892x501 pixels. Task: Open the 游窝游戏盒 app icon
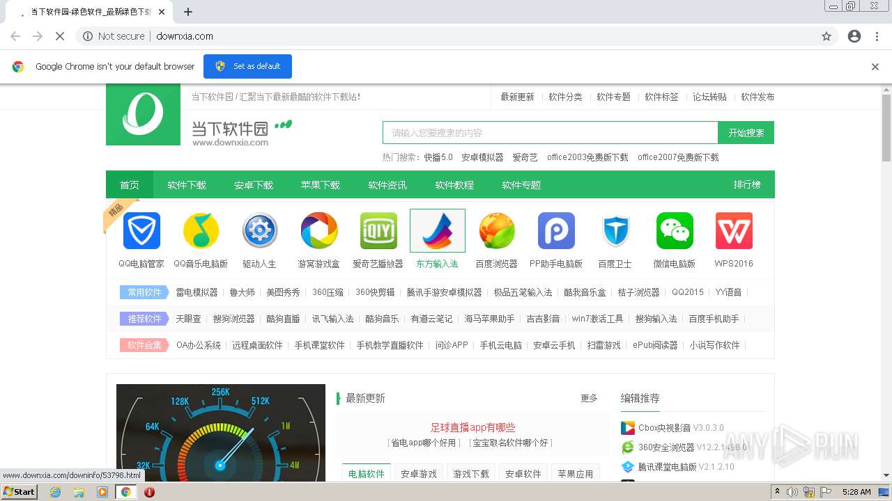click(x=319, y=231)
